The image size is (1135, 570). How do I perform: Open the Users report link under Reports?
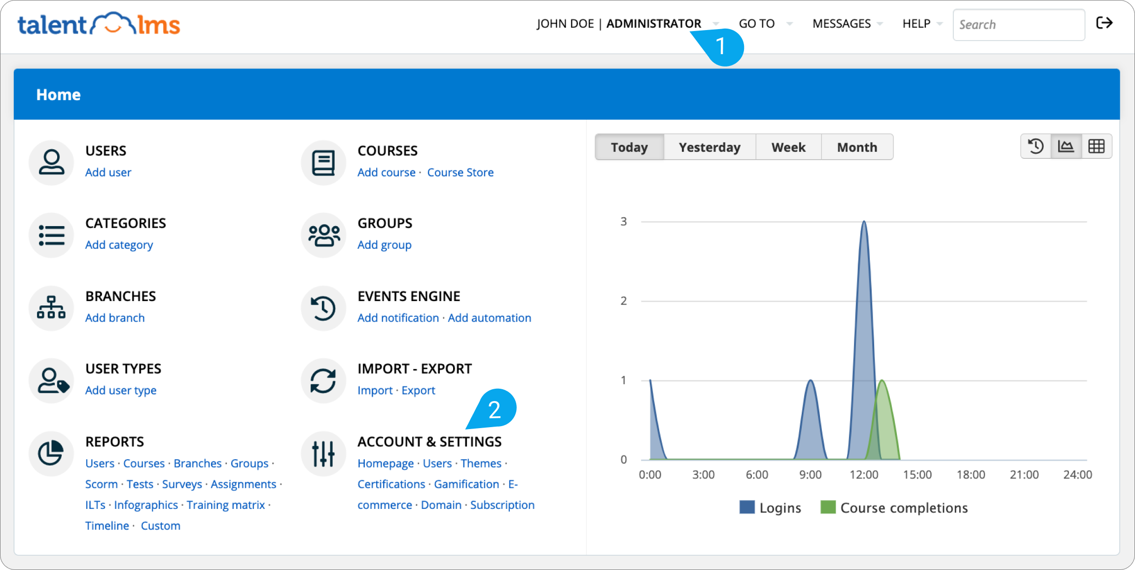(x=100, y=464)
